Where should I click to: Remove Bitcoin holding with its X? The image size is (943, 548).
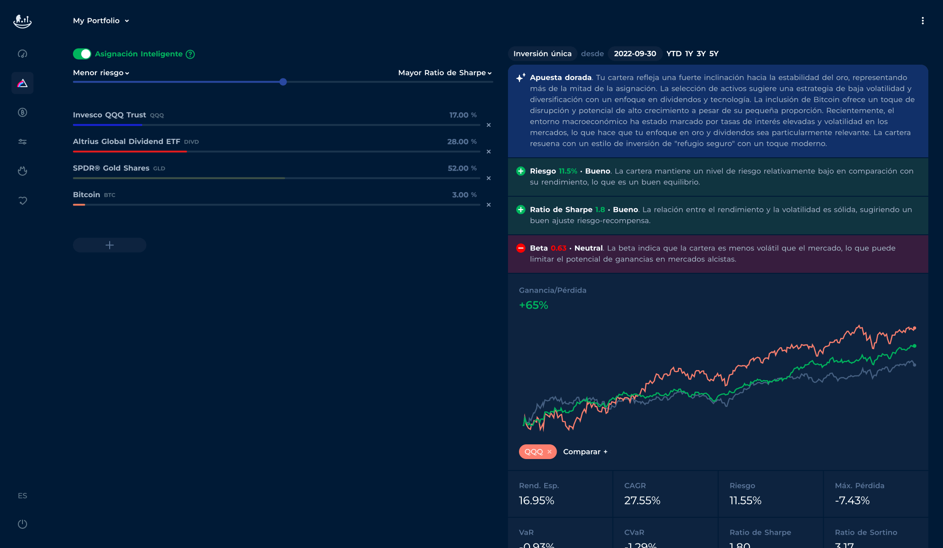coord(489,205)
